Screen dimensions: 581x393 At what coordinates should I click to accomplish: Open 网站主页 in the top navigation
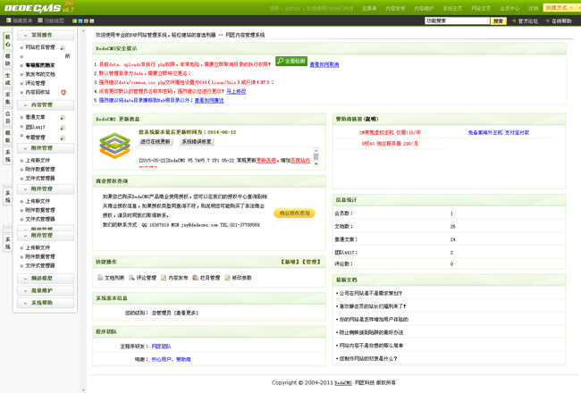(x=481, y=8)
